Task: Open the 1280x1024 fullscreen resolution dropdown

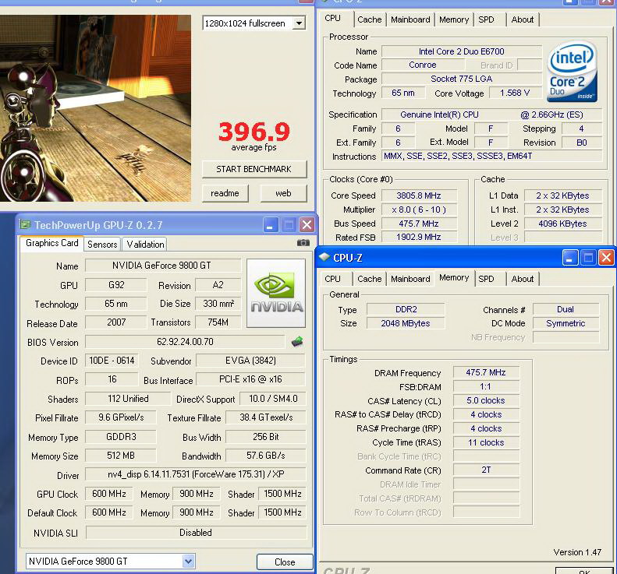Action: pyautogui.click(x=299, y=23)
